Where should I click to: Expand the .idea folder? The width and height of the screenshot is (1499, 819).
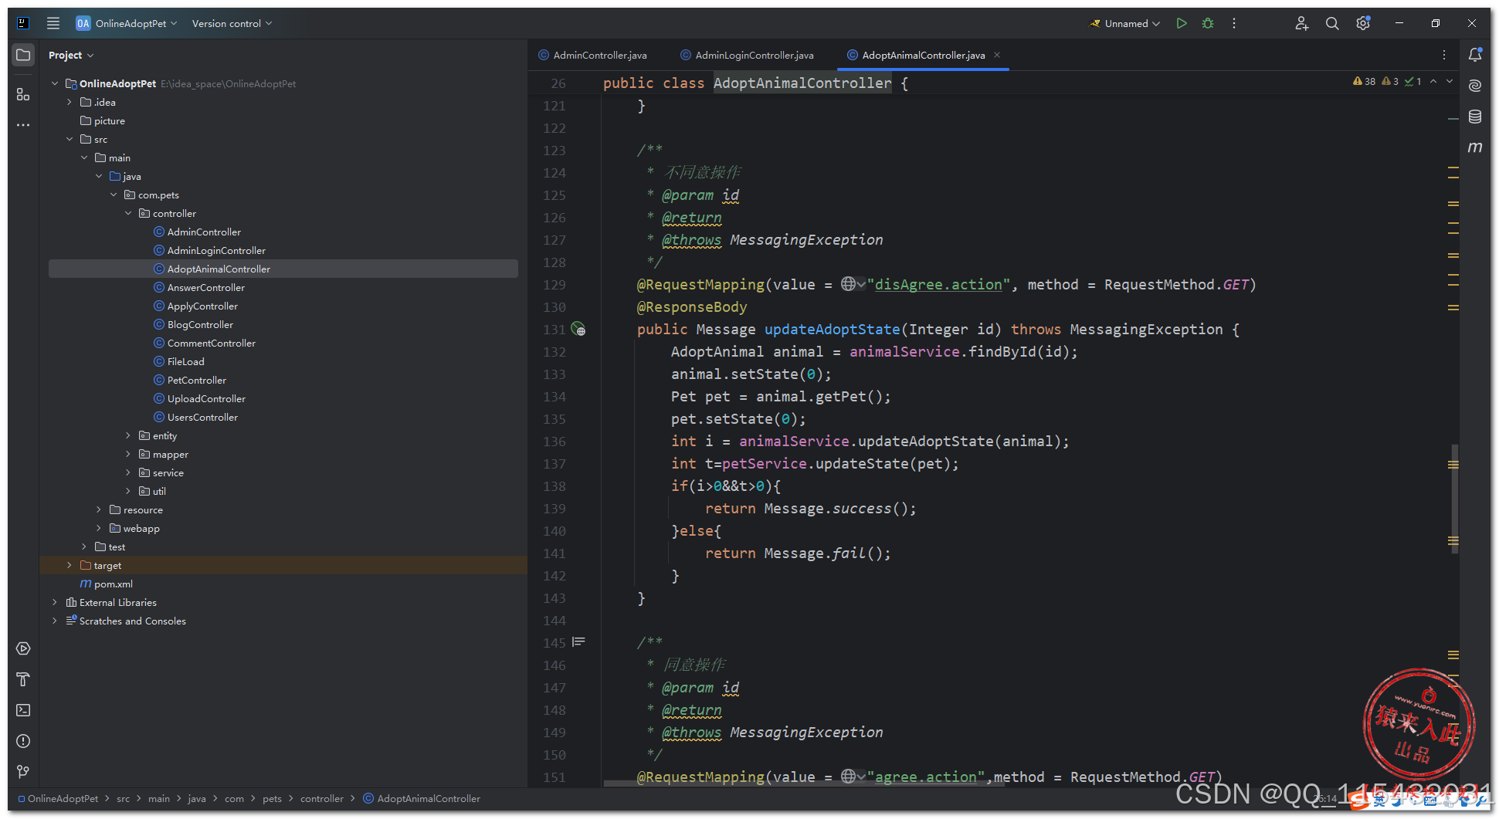(70, 102)
